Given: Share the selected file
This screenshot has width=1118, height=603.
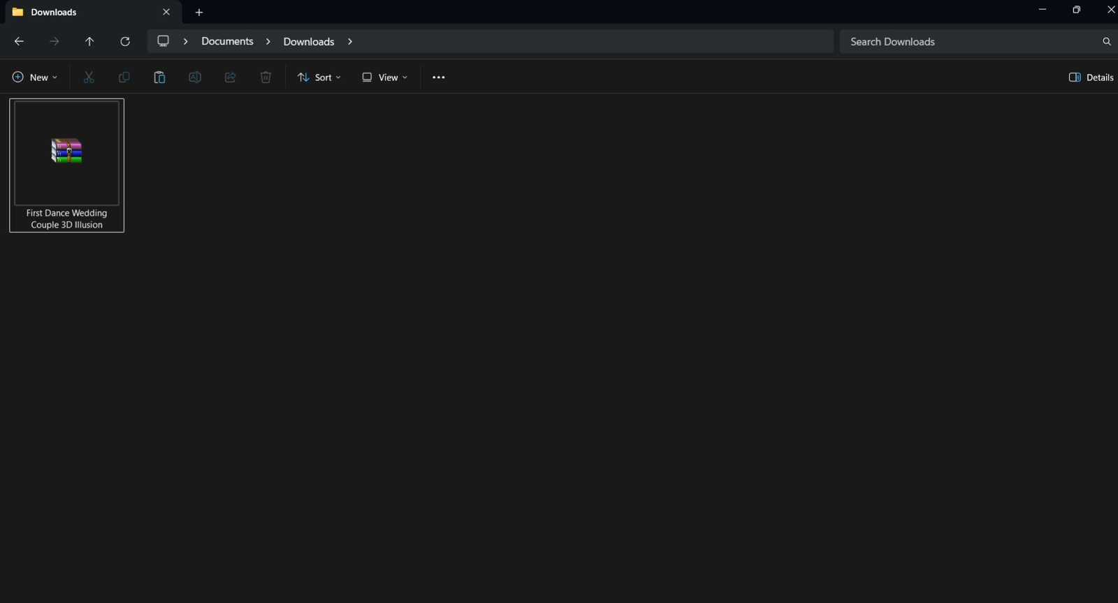Looking at the screenshot, I should pos(231,77).
